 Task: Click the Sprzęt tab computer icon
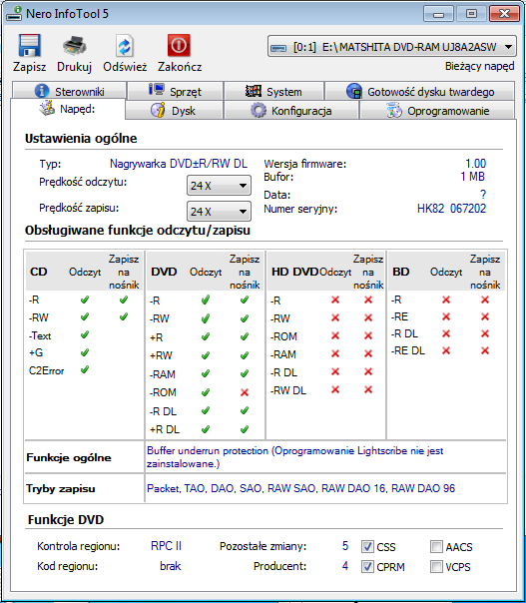coord(157,90)
